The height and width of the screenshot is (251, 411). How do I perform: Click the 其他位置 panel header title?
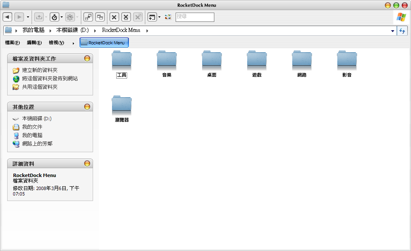pos(23,107)
